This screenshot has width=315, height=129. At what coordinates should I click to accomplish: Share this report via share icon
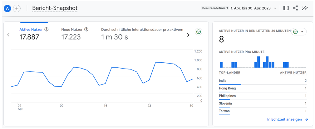[295, 8]
